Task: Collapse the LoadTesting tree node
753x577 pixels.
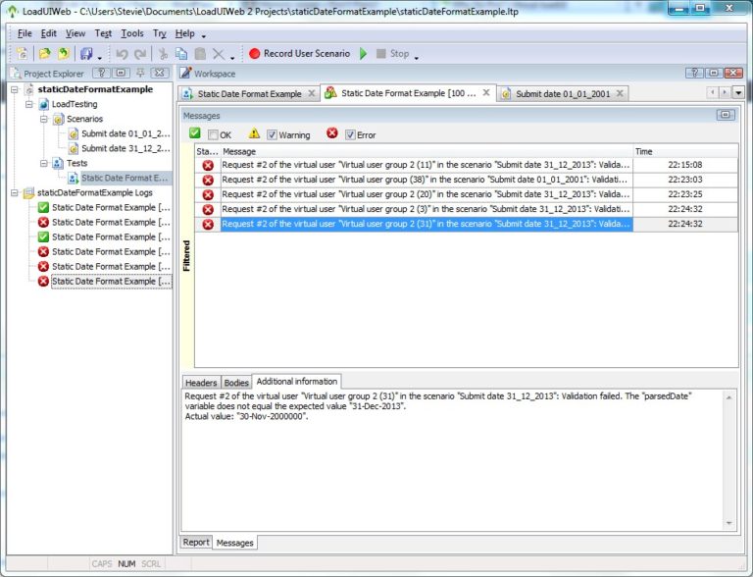Action: [29, 104]
